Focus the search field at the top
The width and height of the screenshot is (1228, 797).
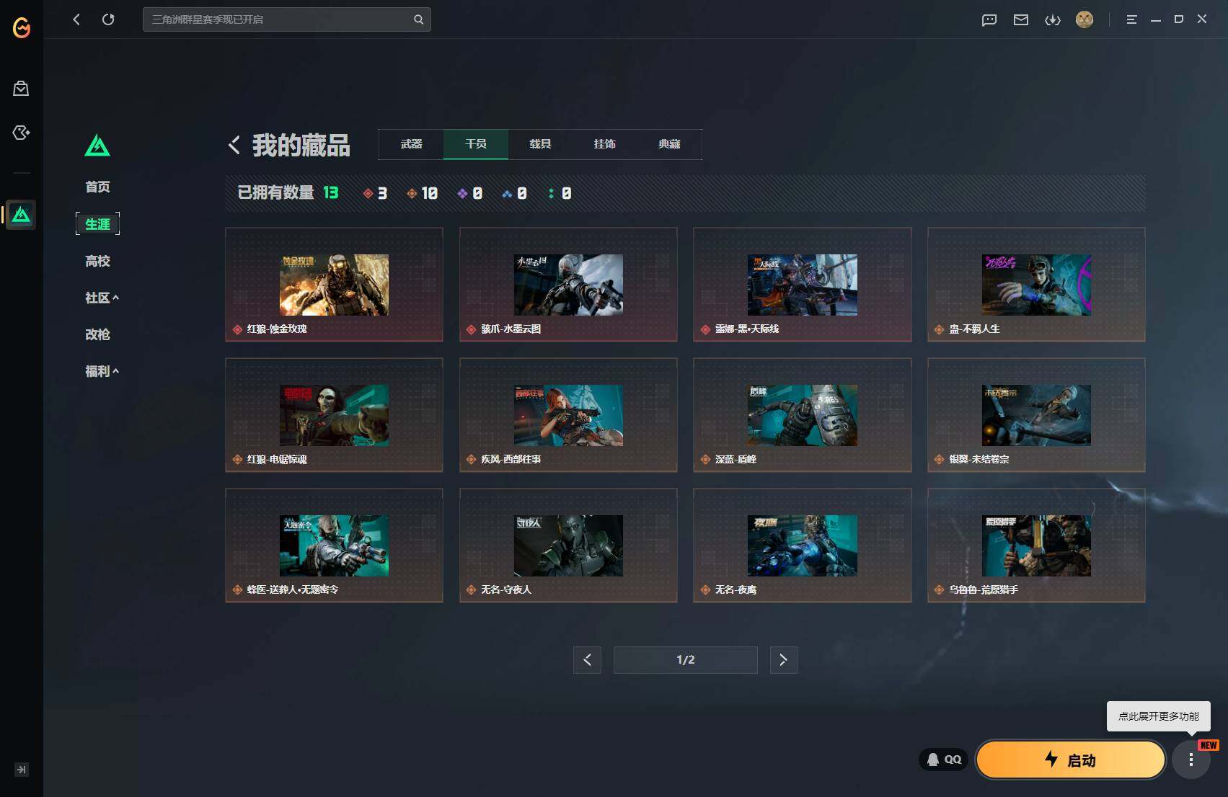[287, 19]
